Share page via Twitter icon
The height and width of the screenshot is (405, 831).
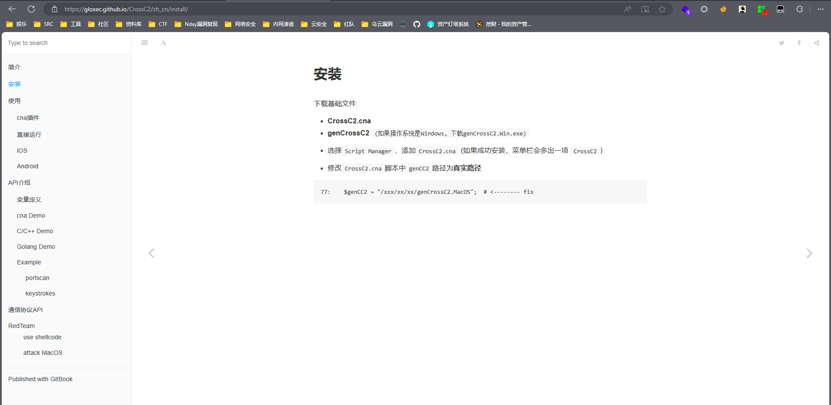pyautogui.click(x=782, y=43)
